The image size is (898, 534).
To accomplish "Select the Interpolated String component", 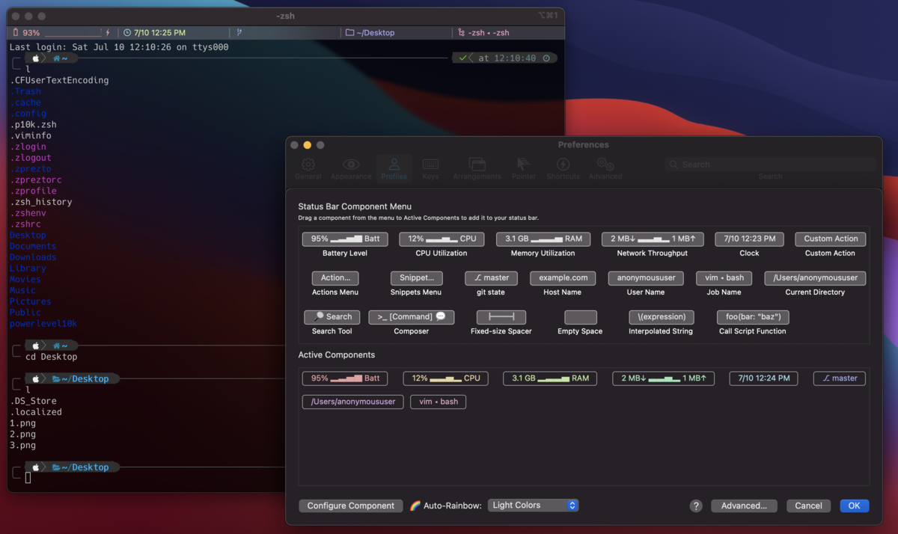I will click(x=661, y=317).
